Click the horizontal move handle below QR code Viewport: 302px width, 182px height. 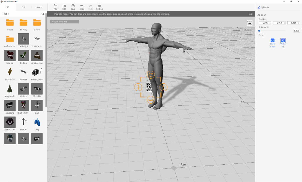(151, 100)
